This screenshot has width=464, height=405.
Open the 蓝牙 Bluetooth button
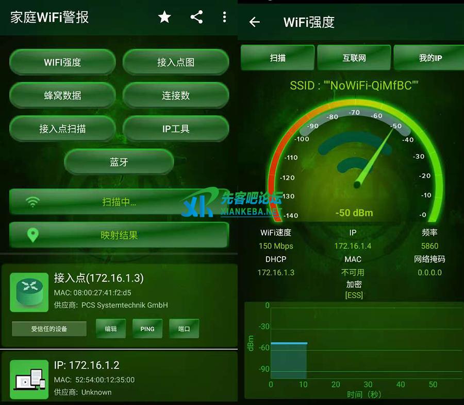pos(119,162)
